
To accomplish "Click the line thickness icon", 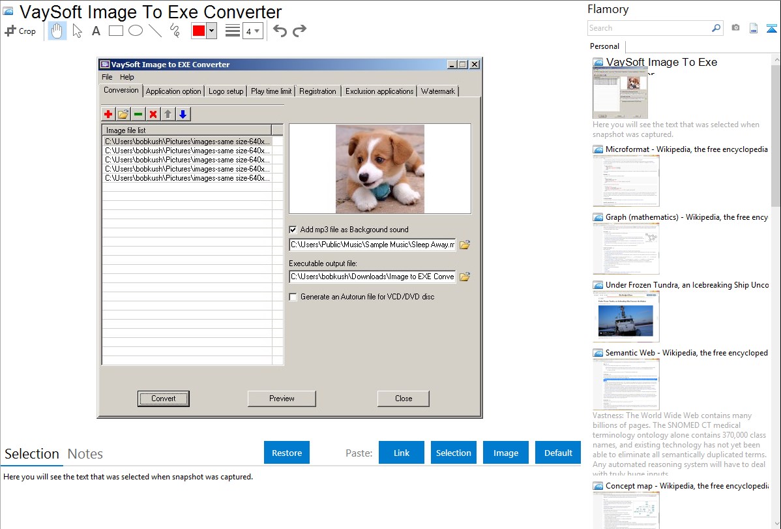I will 233,31.
